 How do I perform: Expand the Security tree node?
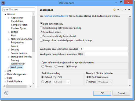[x=9, y=50]
